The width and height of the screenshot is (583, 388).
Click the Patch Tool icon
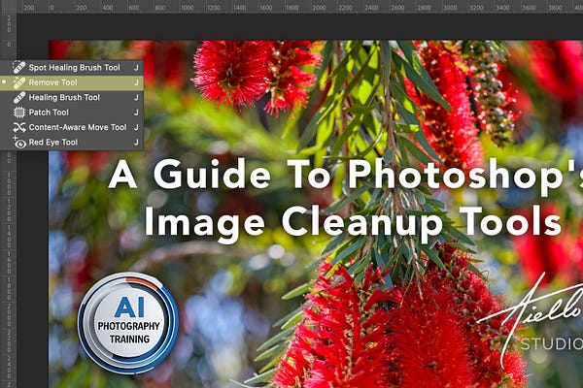click(19, 113)
